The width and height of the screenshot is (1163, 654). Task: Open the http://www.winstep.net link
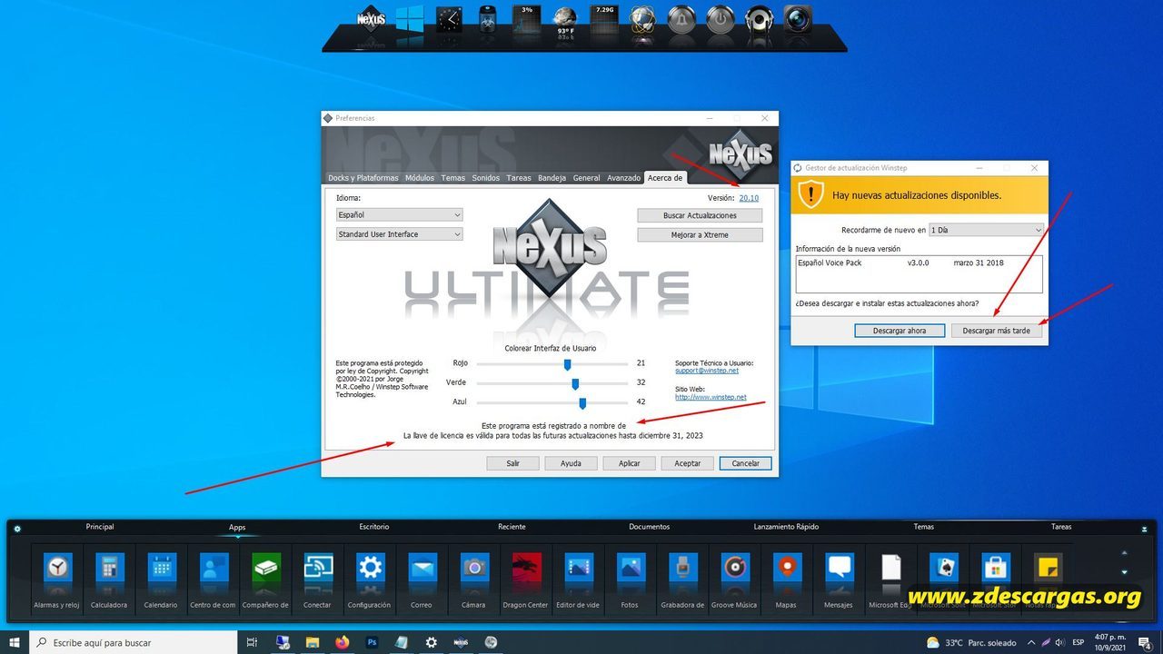coord(711,397)
